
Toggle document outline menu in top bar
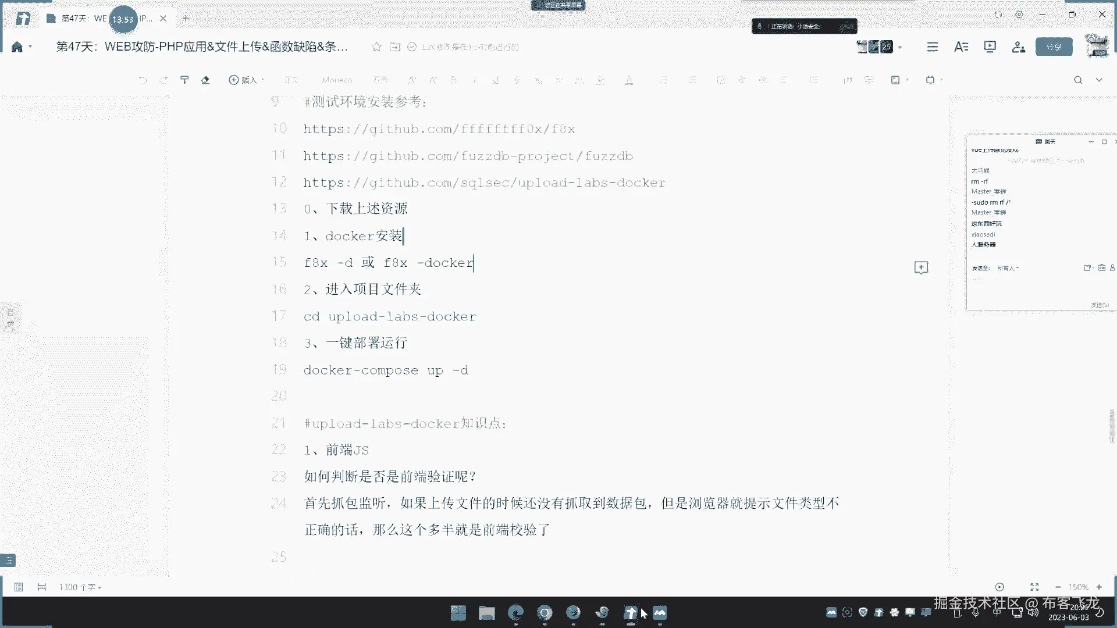coord(932,47)
